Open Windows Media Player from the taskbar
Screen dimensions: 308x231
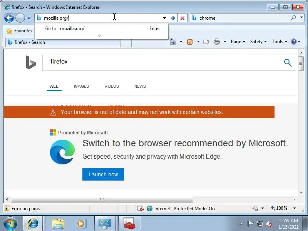click(x=81, y=224)
